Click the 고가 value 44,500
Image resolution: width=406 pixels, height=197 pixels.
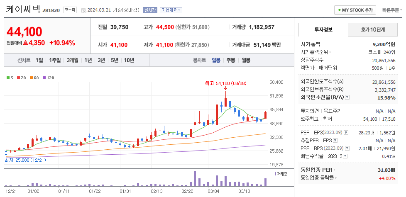(x=165, y=27)
